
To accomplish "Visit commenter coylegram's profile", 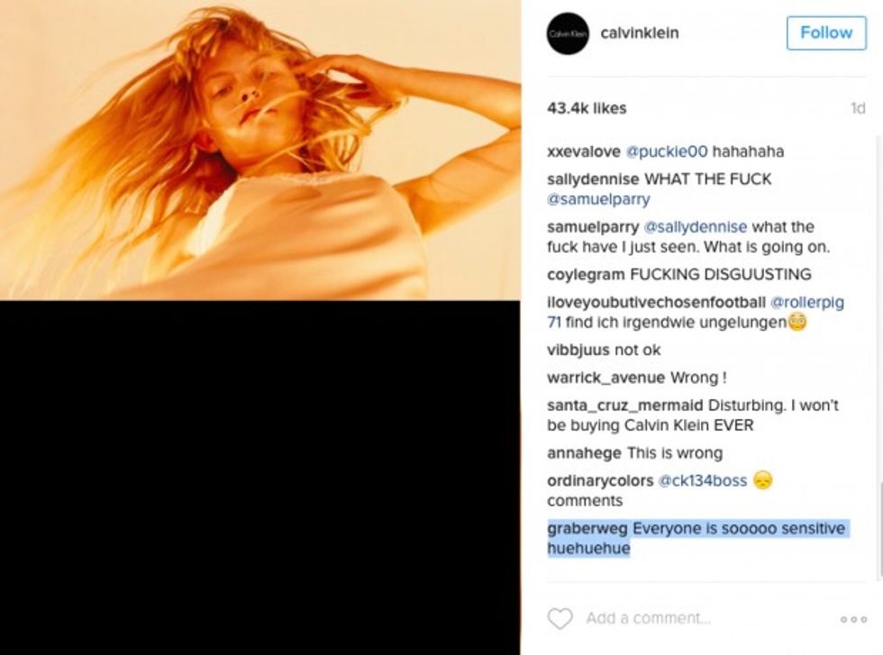I will [586, 275].
